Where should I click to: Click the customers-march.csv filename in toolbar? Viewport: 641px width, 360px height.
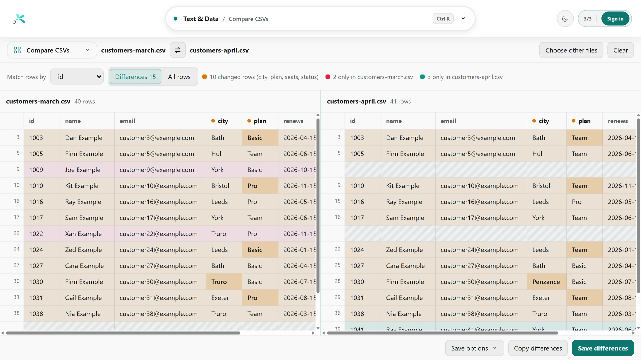[x=133, y=50]
